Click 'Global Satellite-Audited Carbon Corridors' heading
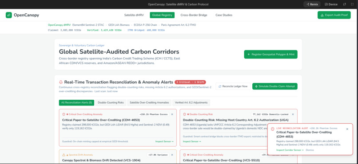 119,52
